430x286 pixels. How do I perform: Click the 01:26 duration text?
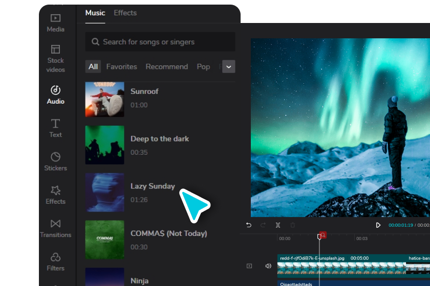coord(139,200)
